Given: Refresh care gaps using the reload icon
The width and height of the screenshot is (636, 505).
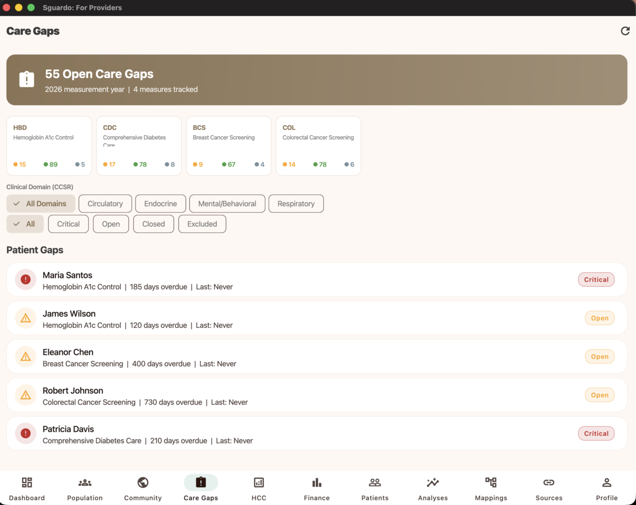Looking at the screenshot, I should (625, 31).
